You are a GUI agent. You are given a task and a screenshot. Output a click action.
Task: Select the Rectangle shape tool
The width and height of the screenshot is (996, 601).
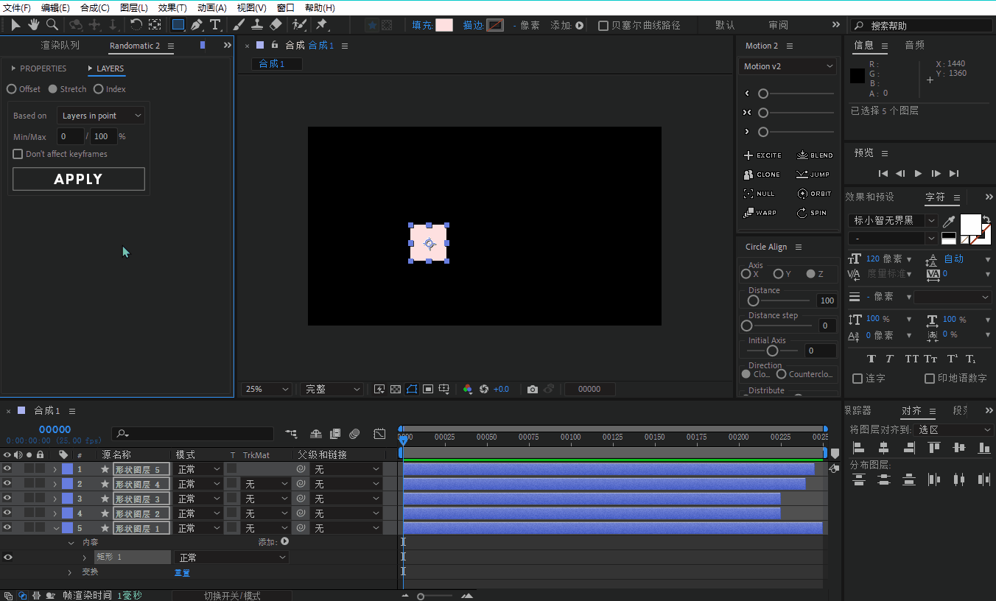tap(178, 25)
